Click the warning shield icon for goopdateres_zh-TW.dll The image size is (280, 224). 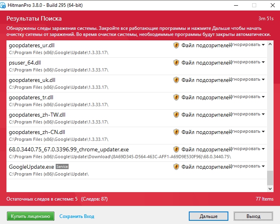pos(176,115)
